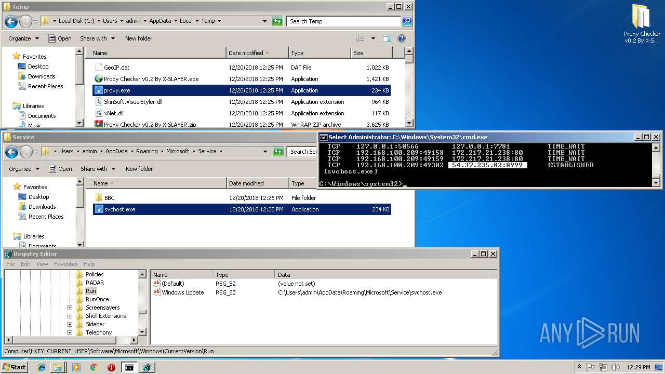This screenshot has height=374, width=665.
Task: Open the Registry Editor File menu
Action: (x=10, y=264)
